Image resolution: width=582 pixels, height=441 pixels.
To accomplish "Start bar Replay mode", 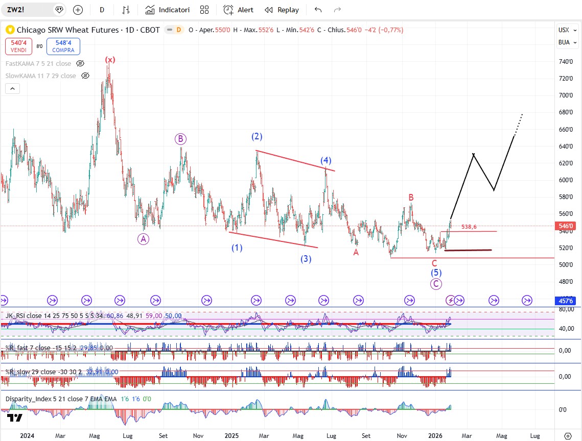I will [282, 10].
